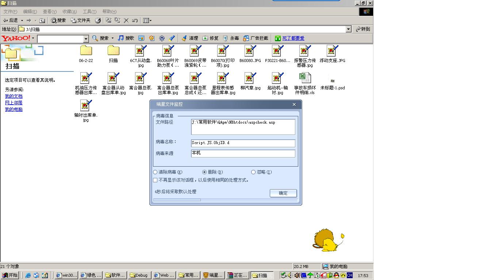Click the 广告拦截 ad-block toolbar button
This screenshot has width=487, height=280.
click(256, 38)
